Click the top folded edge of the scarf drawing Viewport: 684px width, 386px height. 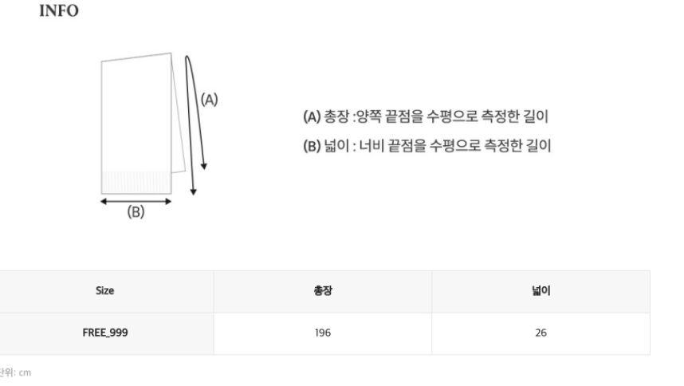pyautogui.click(x=136, y=58)
